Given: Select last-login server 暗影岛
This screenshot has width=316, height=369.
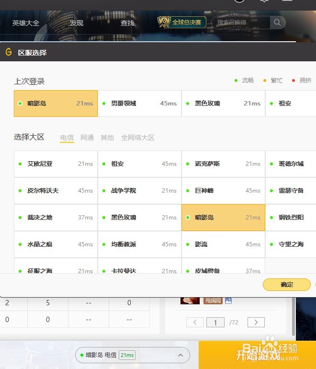Looking at the screenshot, I should [56, 104].
